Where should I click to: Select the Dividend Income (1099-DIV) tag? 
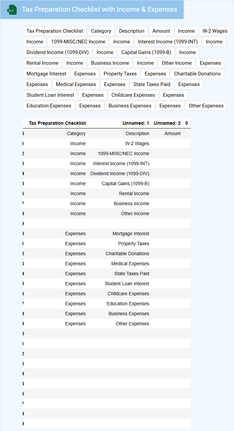click(x=58, y=52)
